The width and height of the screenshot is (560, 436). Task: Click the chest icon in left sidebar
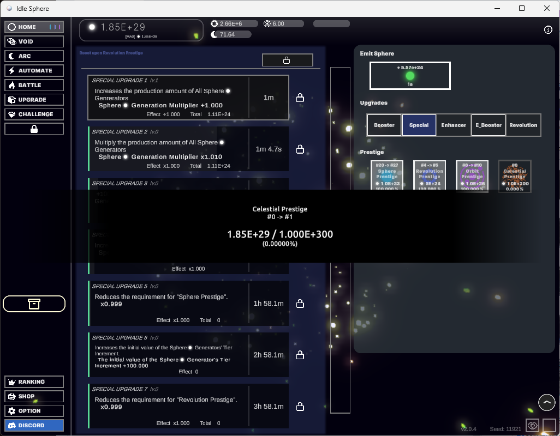click(x=34, y=304)
